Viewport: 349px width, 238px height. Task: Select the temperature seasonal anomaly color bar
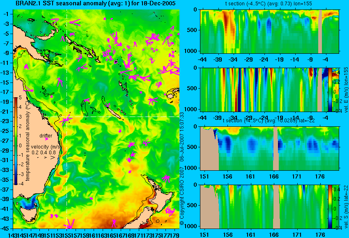(16, 141)
